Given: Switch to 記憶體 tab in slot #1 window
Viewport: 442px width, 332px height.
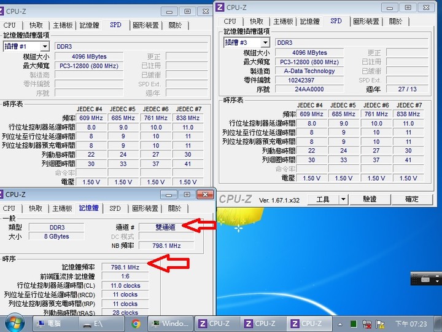Looking at the screenshot, I should point(89,25).
